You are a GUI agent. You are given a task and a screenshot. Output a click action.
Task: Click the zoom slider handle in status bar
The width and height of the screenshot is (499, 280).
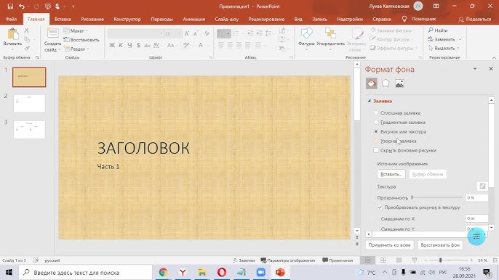441,260
